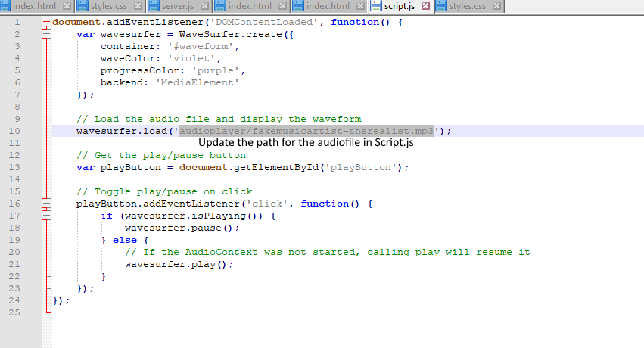Place cursor on 'DOMContentLoaded' string
Screen dimensions: 644x348
point(264,22)
